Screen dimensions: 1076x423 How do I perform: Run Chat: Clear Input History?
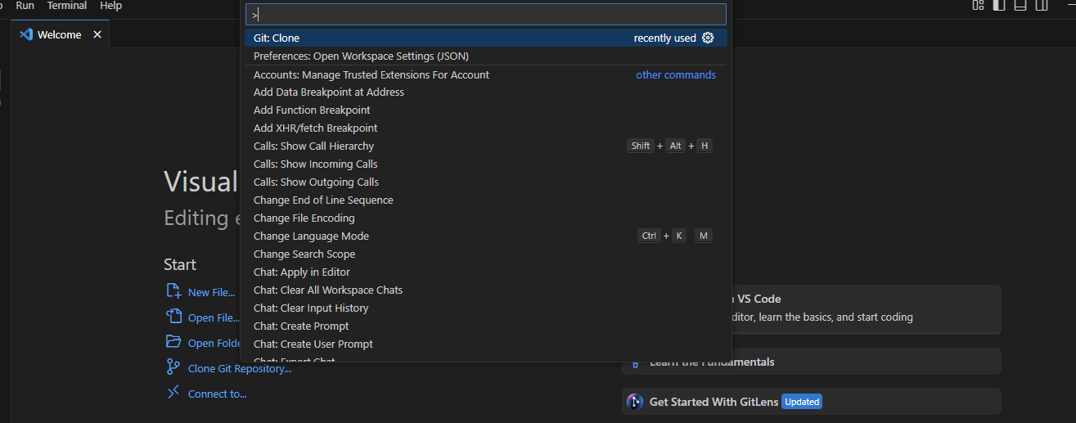point(486,308)
